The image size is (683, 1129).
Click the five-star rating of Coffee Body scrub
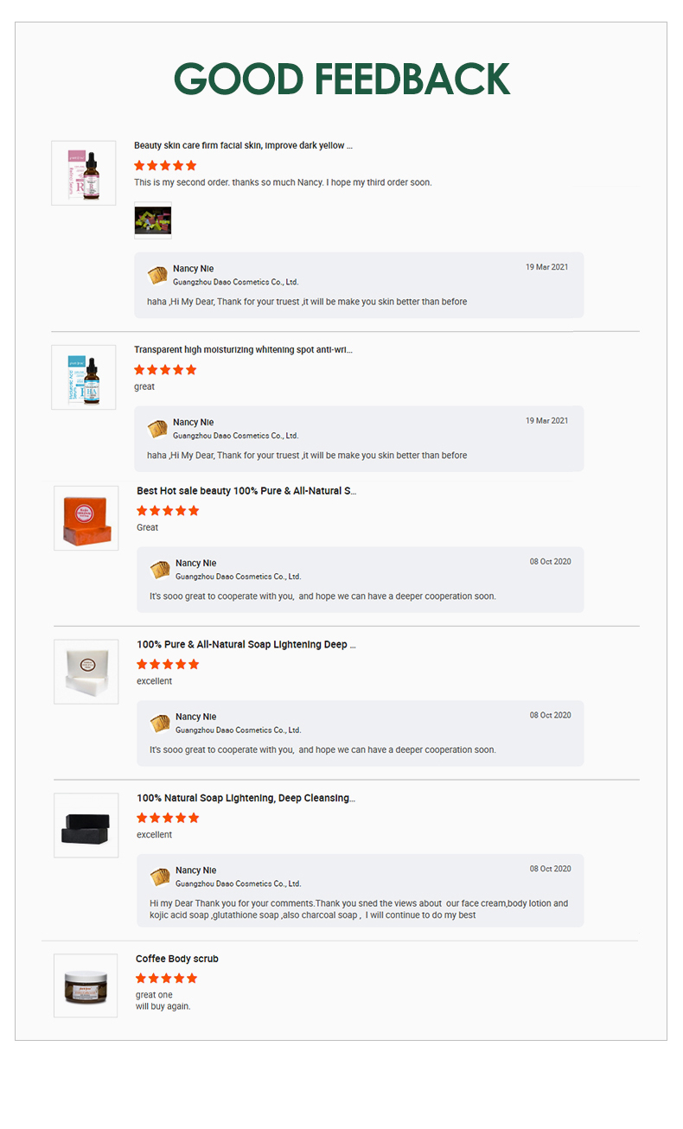coord(167,979)
